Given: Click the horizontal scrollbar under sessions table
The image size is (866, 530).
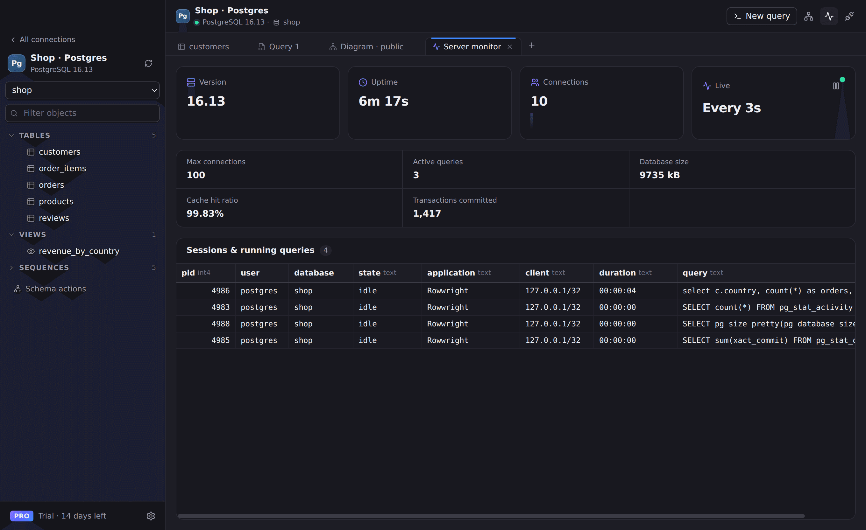Looking at the screenshot, I should click(491, 516).
